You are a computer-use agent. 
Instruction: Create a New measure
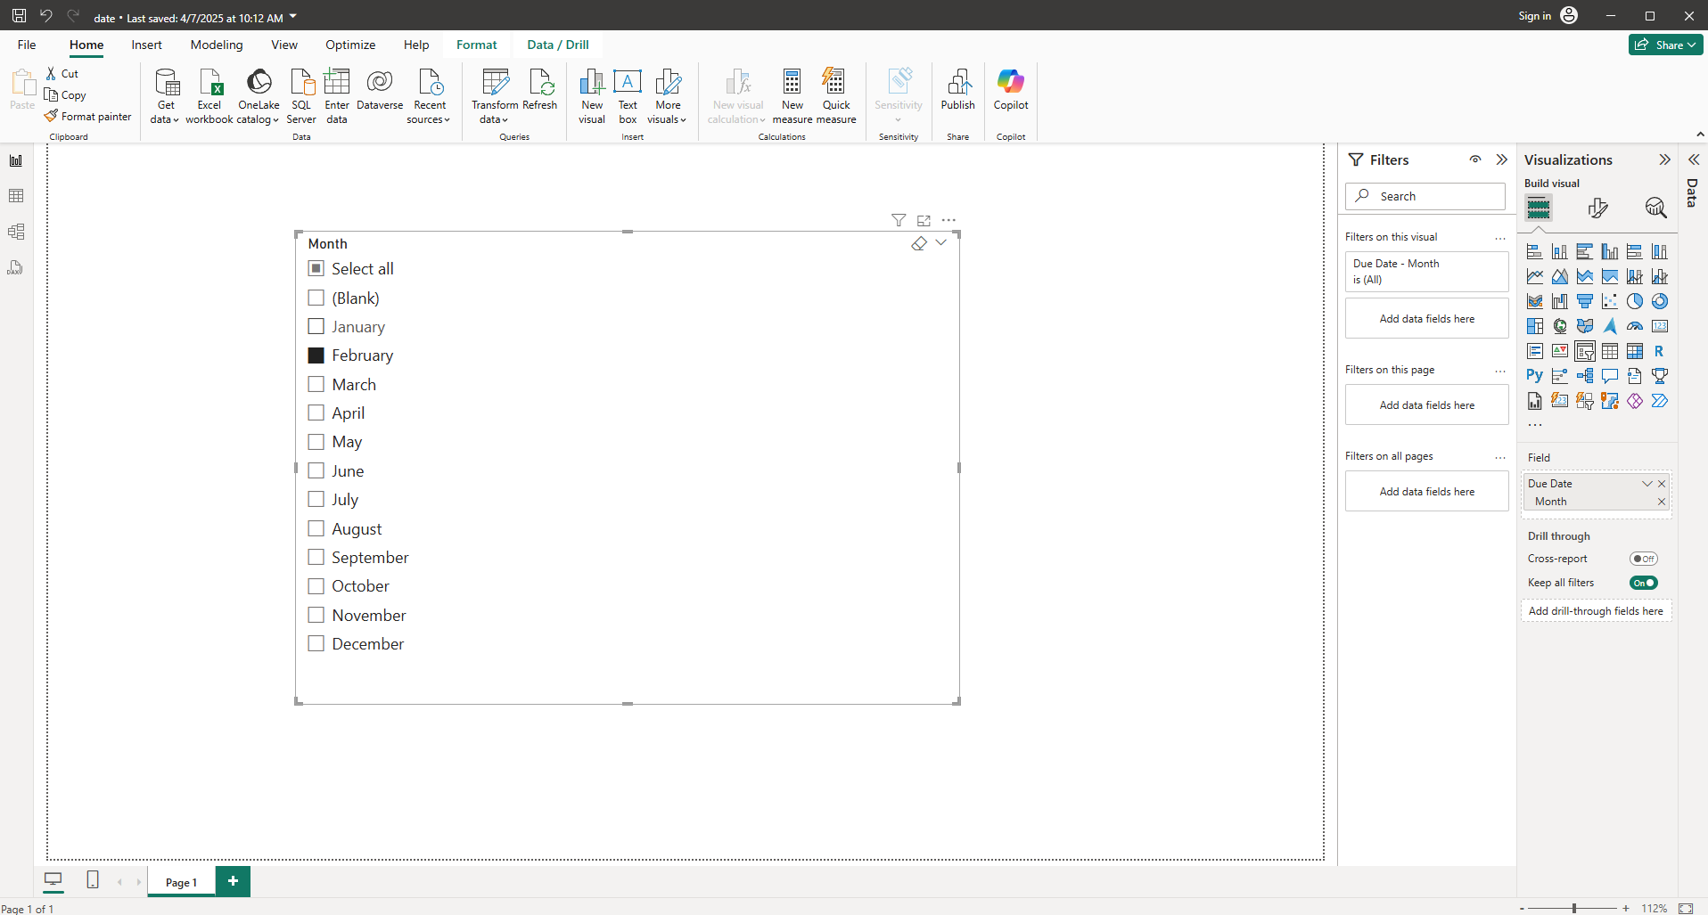coord(792,95)
